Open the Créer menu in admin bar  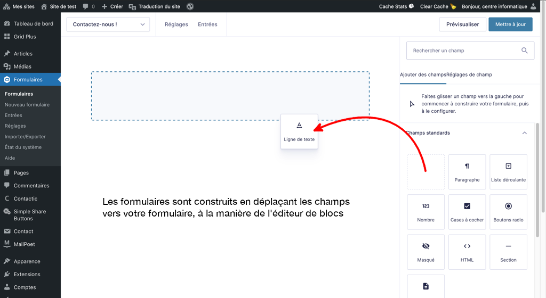tap(112, 6)
